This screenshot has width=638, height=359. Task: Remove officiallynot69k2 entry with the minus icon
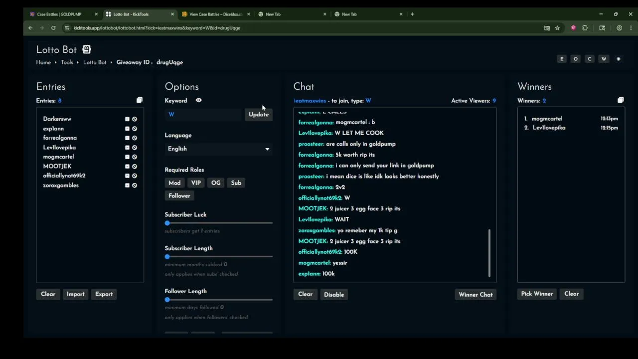[127, 176]
